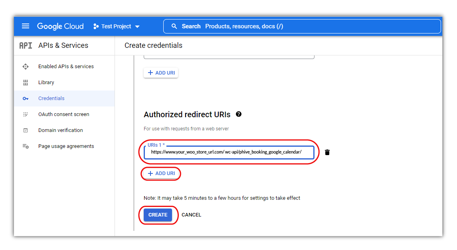
Task: Click upper ADD URI button above redirect URIs
Action: (161, 73)
